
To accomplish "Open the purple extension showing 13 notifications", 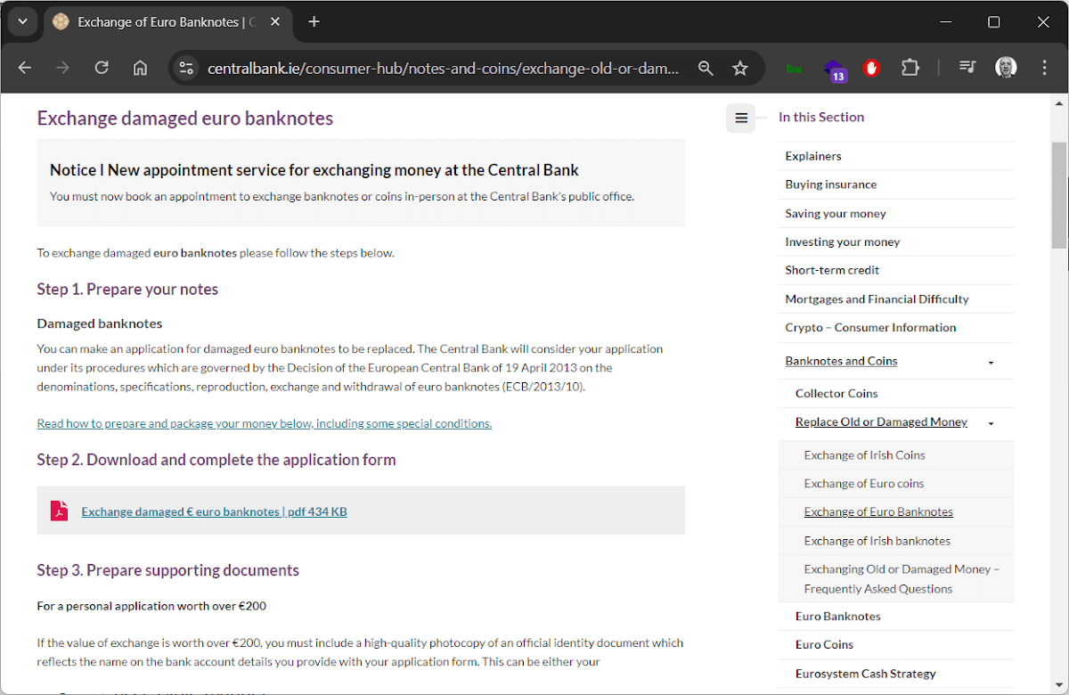I will coord(835,68).
